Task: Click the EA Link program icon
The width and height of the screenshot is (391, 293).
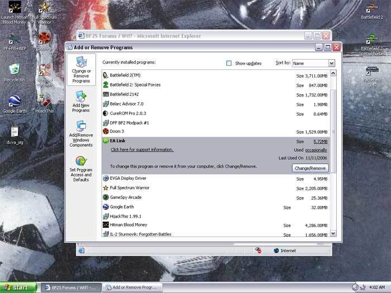Action: tap(106, 141)
